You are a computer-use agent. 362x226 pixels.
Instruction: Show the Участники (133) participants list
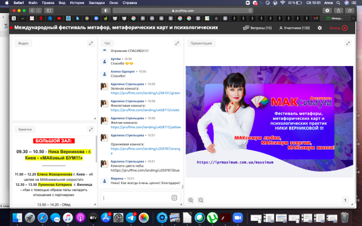(294, 28)
